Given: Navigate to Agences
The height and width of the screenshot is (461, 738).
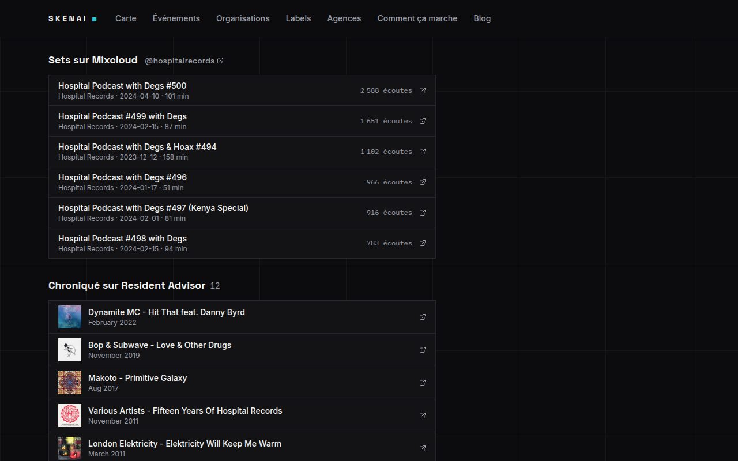Looking at the screenshot, I should 344,18.
